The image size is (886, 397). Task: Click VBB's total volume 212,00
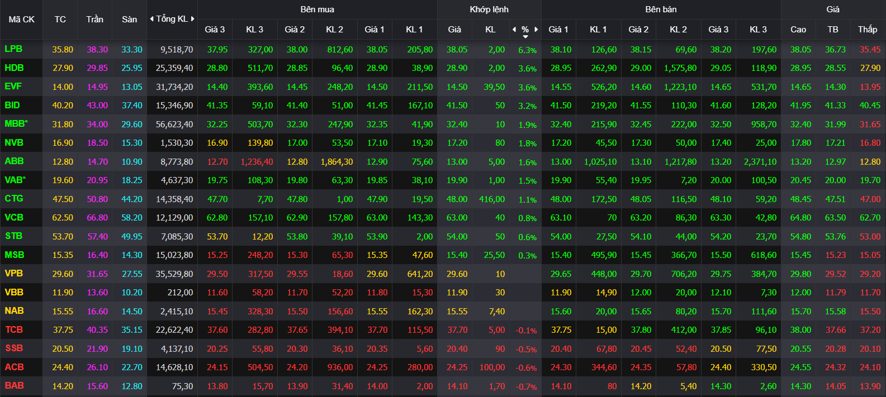180,293
